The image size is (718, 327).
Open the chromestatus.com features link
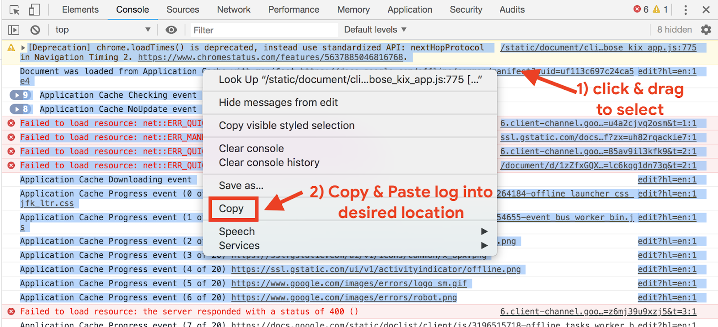tap(271, 57)
